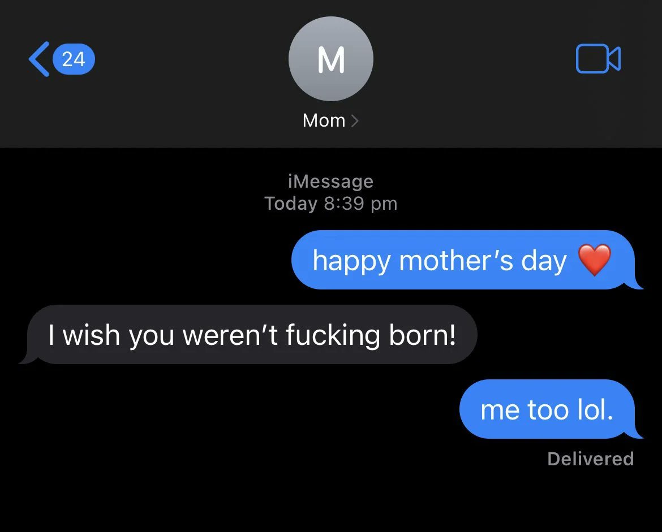Open the Mom contact name label
This screenshot has height=532, width=662.
324,120
